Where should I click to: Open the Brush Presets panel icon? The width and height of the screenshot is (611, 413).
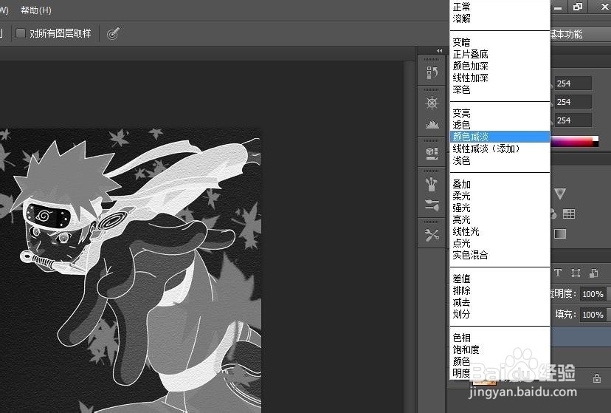(x=432, y=184)
